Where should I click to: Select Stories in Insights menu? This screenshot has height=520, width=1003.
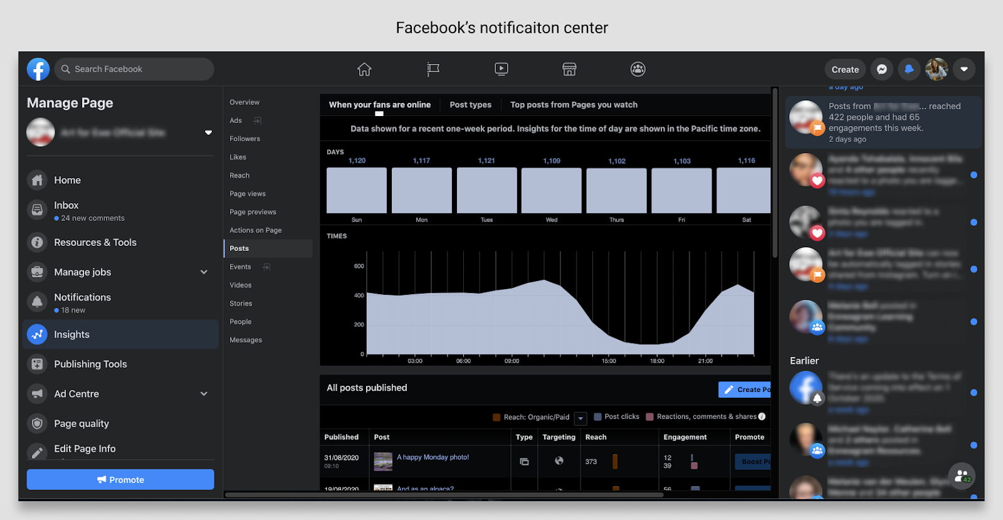(x=241, y=304)
